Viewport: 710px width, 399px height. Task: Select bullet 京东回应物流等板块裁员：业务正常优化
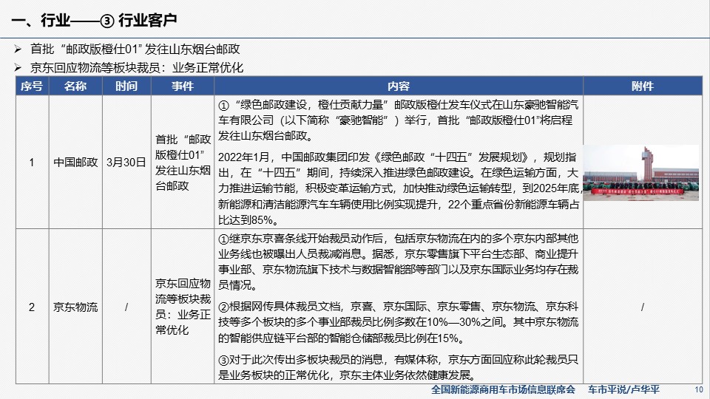137,68
